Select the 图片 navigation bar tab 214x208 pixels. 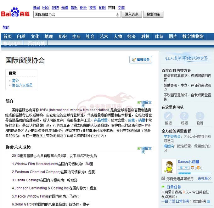[173, 37]
